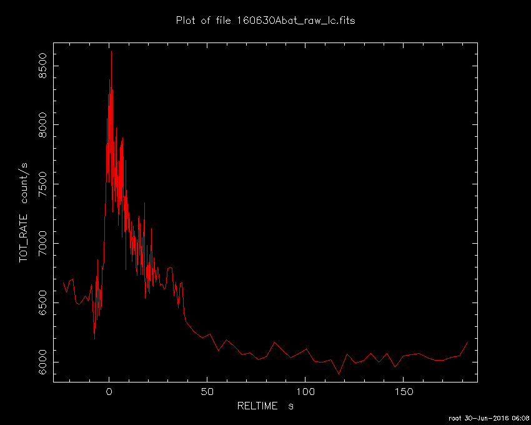Viewport: 531px width, 425px height.
Task: Click the TOT_RATE count/s axis label
Action: pyautogui.click(x=24, y=212)
